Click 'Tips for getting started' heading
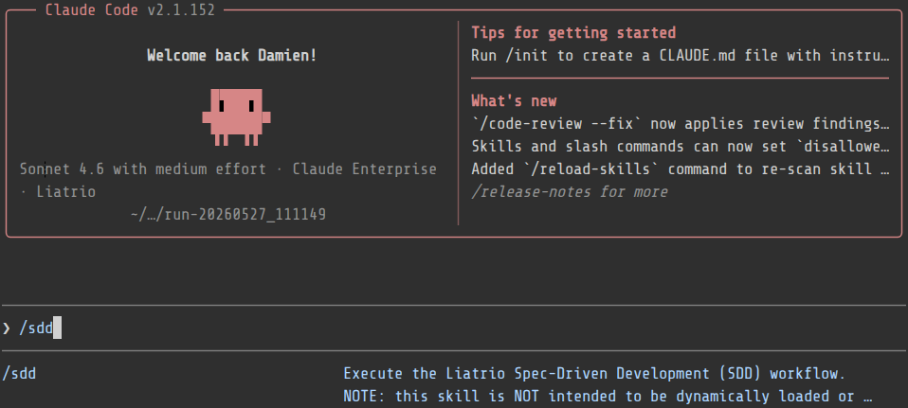This screenshot has height=408, width=908. tap(573, 32)
